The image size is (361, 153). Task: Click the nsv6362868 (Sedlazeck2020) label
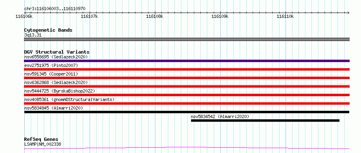click(56, 82)
